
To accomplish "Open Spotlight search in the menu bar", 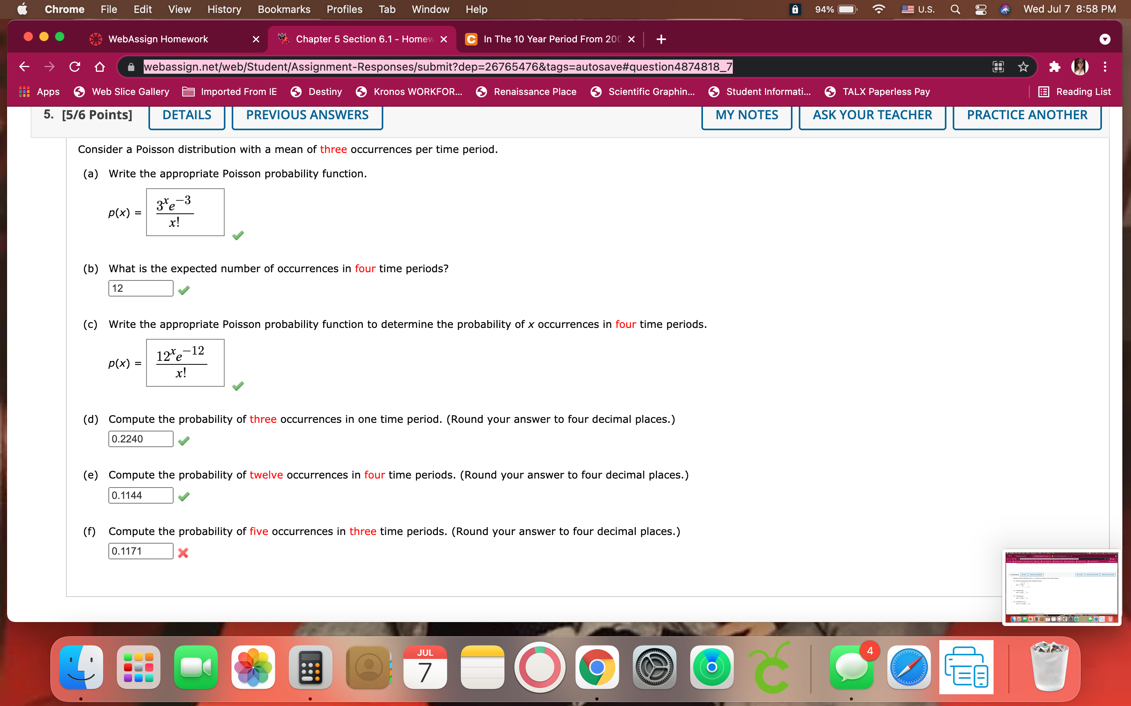I will (x=955, y=9).
